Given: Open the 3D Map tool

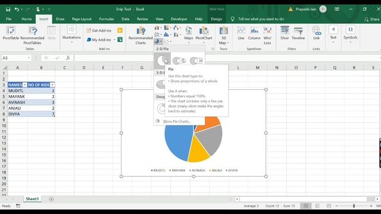Looking at the screenshot, I should point(223,36).
